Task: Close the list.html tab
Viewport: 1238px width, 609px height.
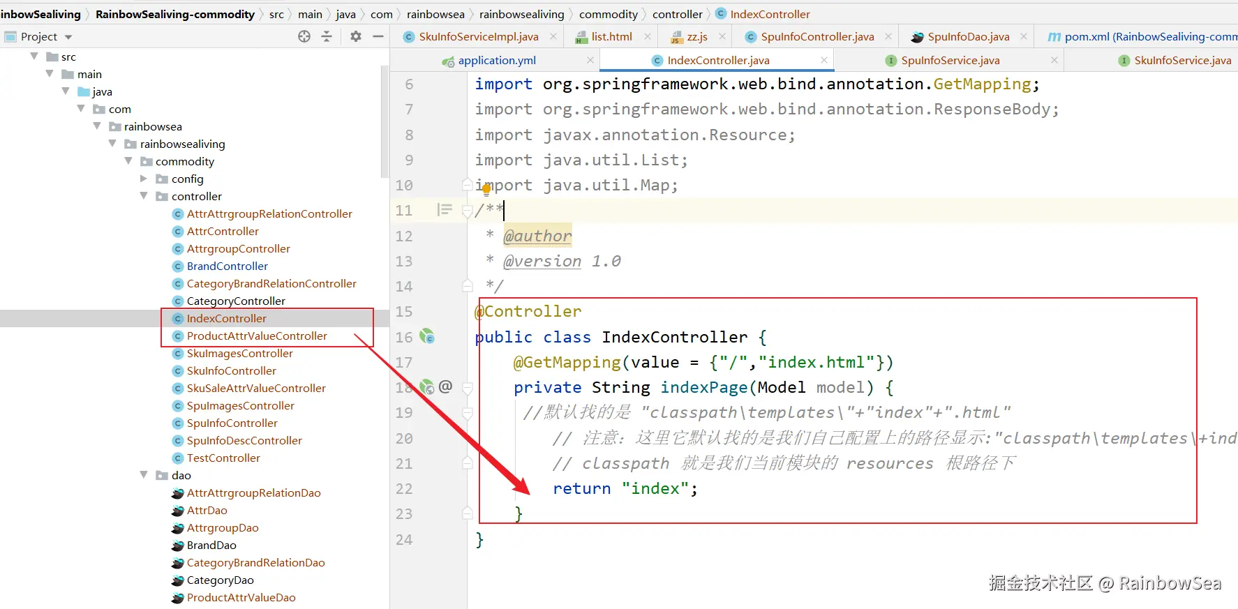Action: 648,36
